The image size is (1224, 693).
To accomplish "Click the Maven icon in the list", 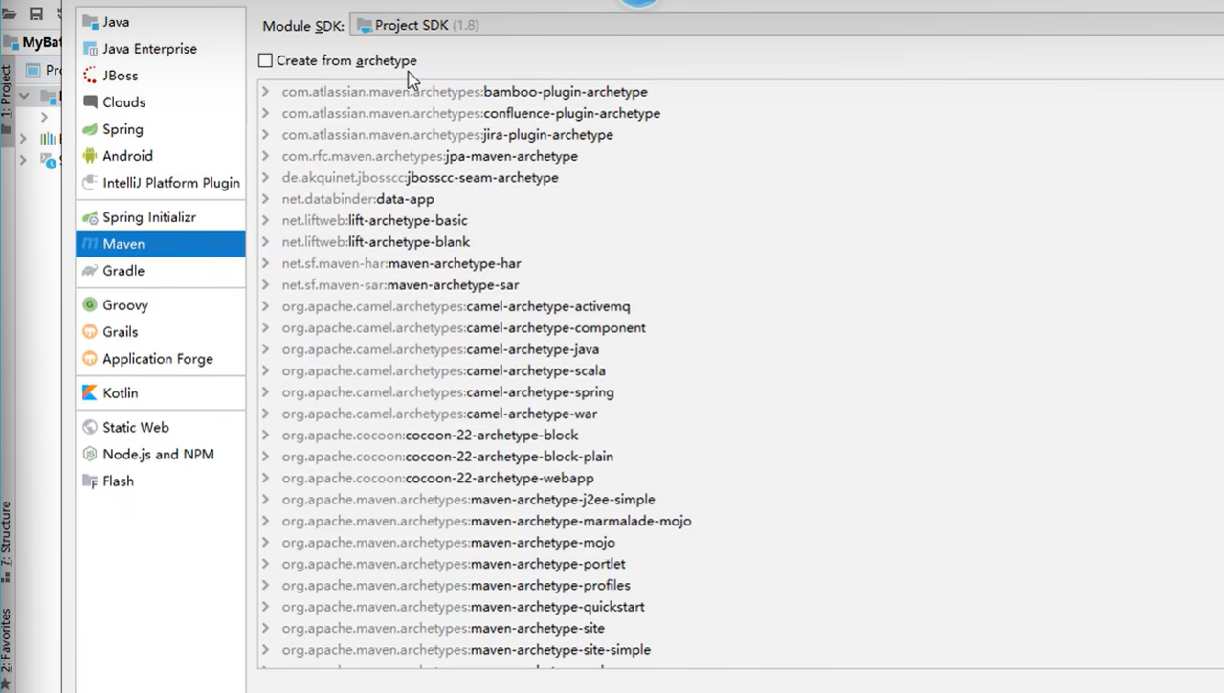I will coord(90,244).
